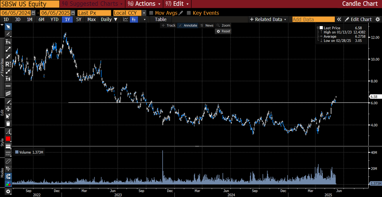Image resolution: width=382 pixels, height=197 pixels.
Task: Open the line thickness style selector
Action: tap(8, 146)
